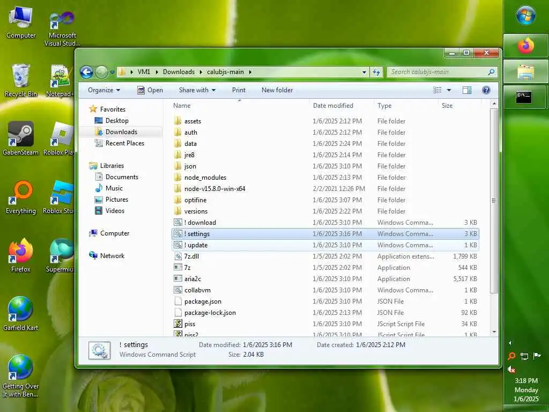
Task: Switch to Command Prompt taskbar button
Action: click(524, 97)
